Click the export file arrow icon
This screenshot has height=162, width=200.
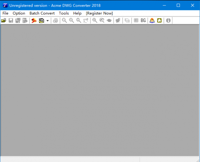(x=25, y=20)
